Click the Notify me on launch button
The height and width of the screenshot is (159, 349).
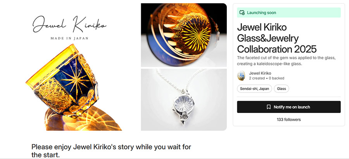tap(289, 107)
